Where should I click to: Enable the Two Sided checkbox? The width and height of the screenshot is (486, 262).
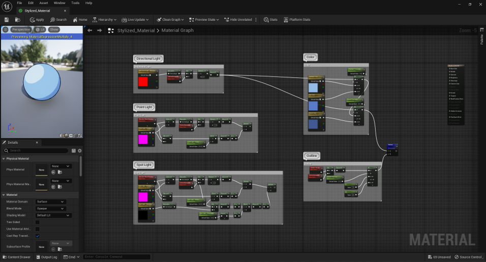[x=37, y=222]
